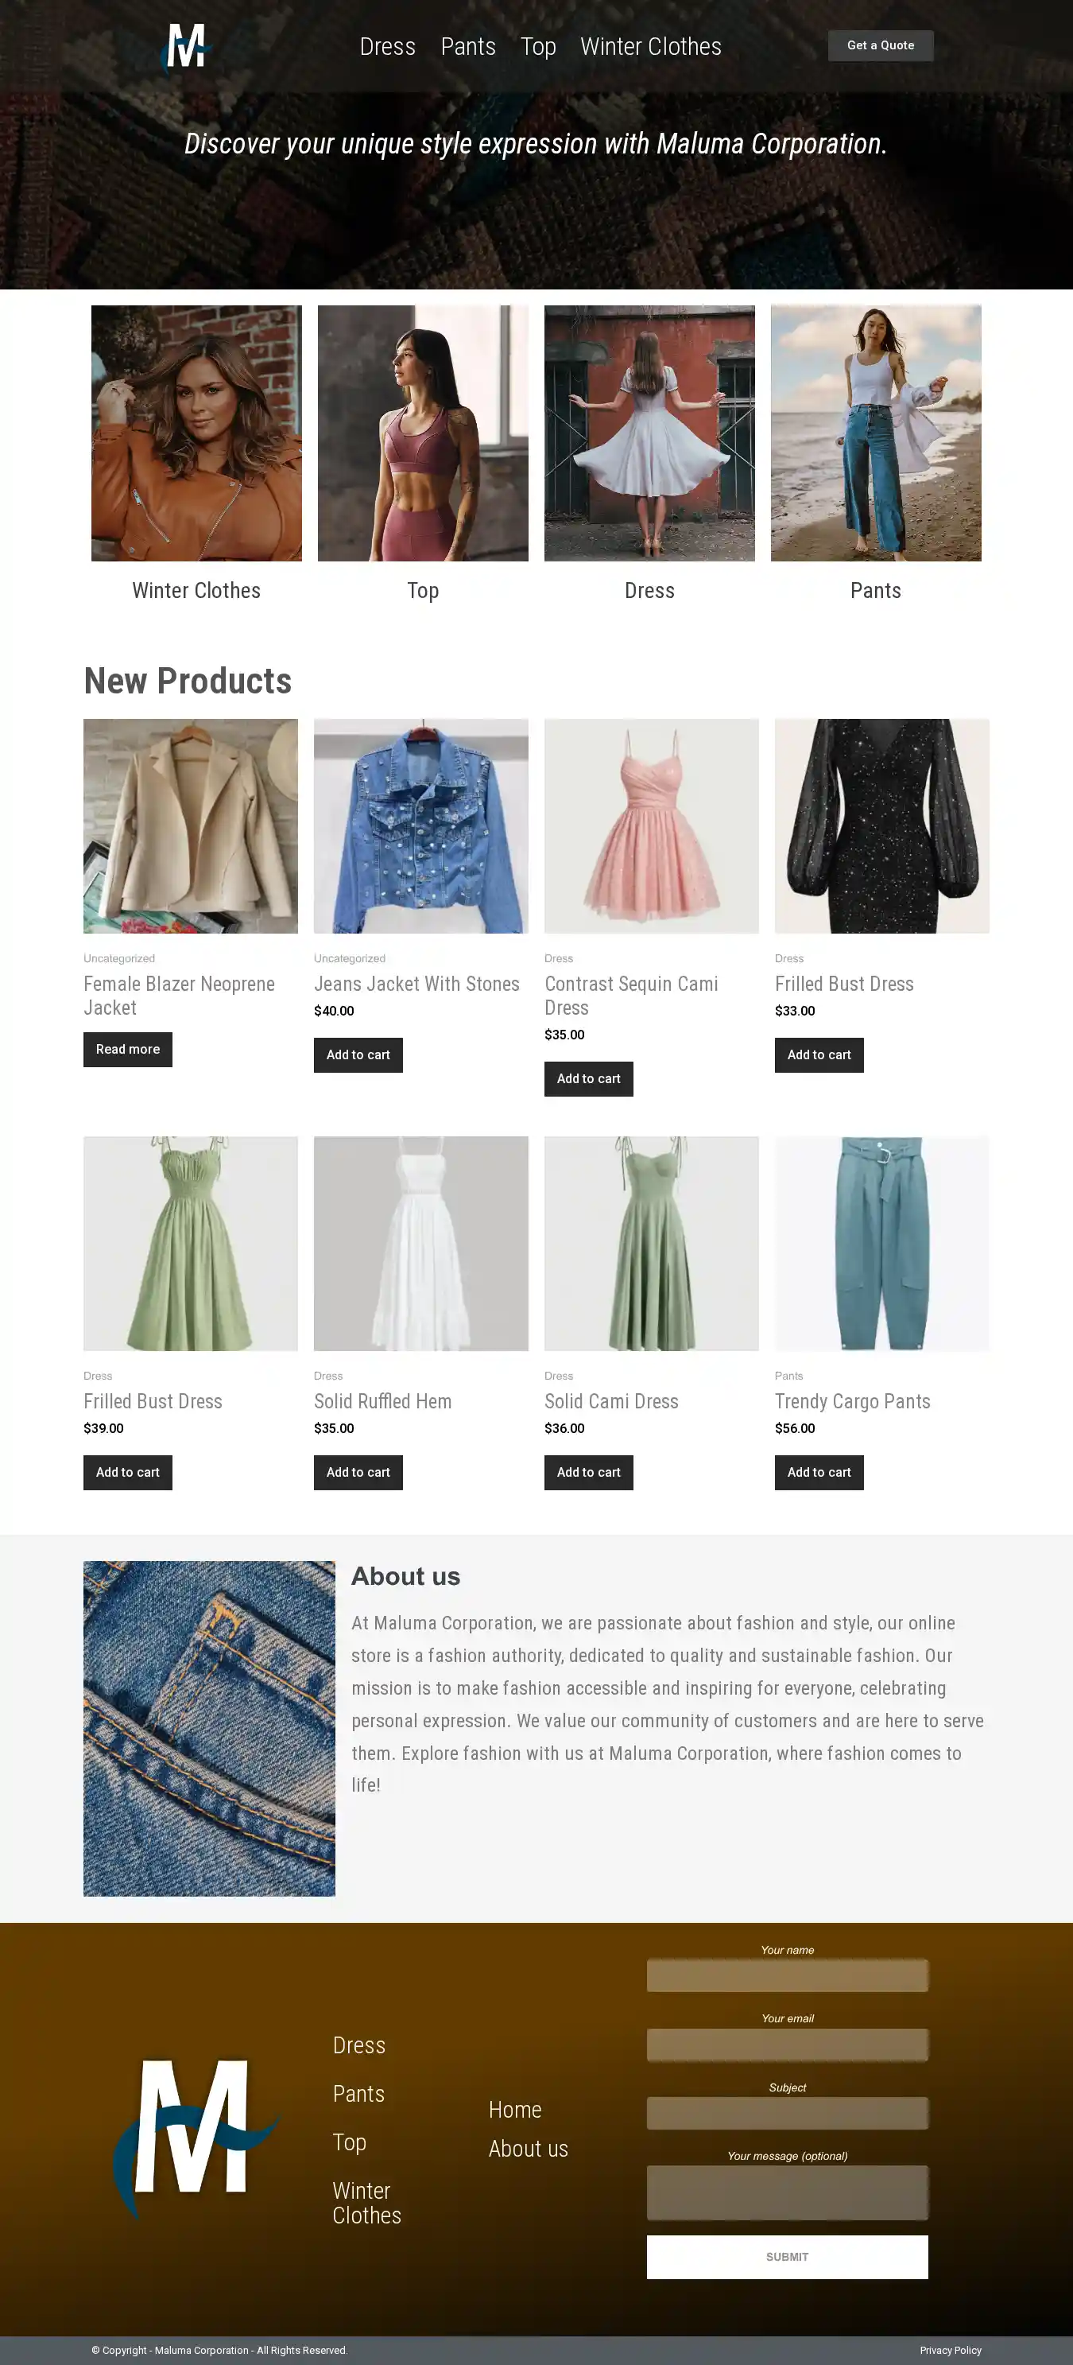Open the Solid Ruffled Hem product title
The height and width of the screenshot is (2365, 1073).
[x=383, y=1401]
